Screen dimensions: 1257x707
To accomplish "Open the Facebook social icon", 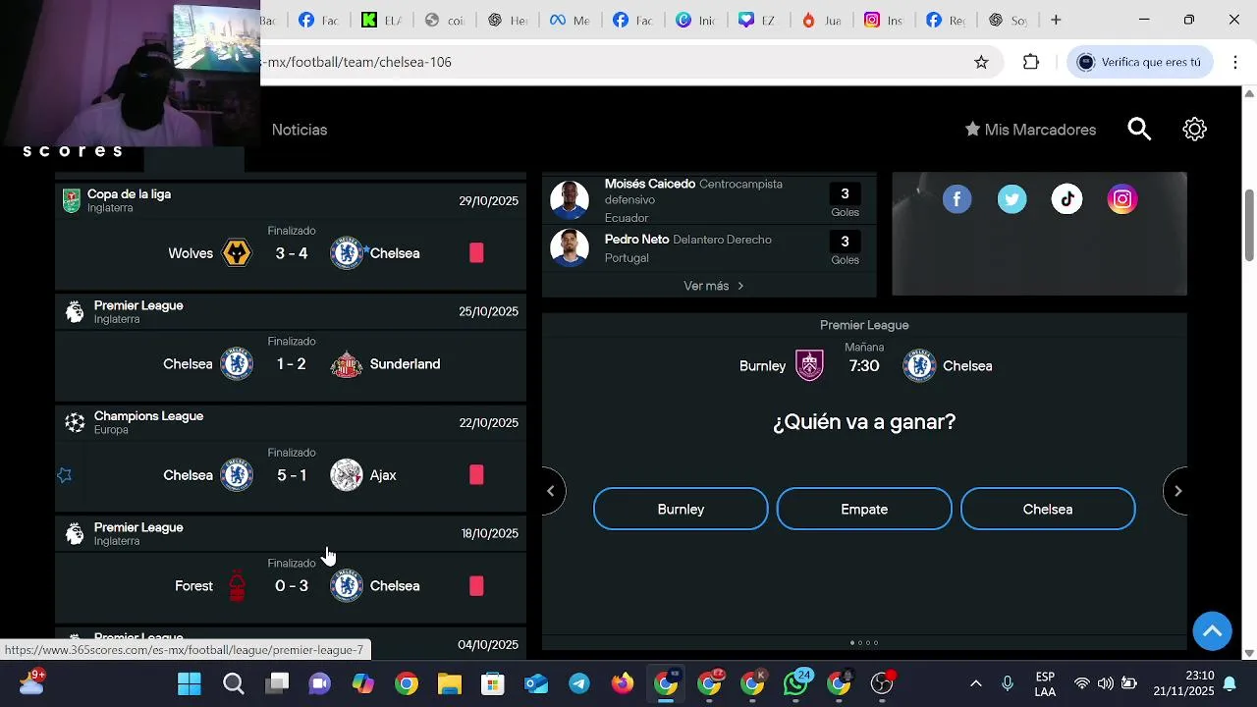I will pyautogui.click(x=956, y=199).
